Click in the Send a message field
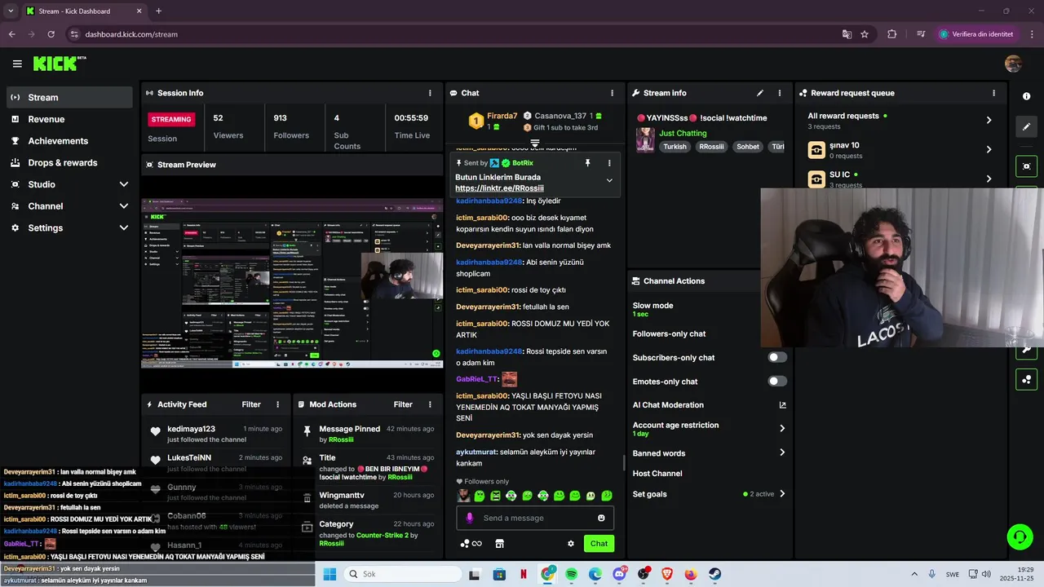The width and height of the screenshot is (1044, 587). pos(534,518)
